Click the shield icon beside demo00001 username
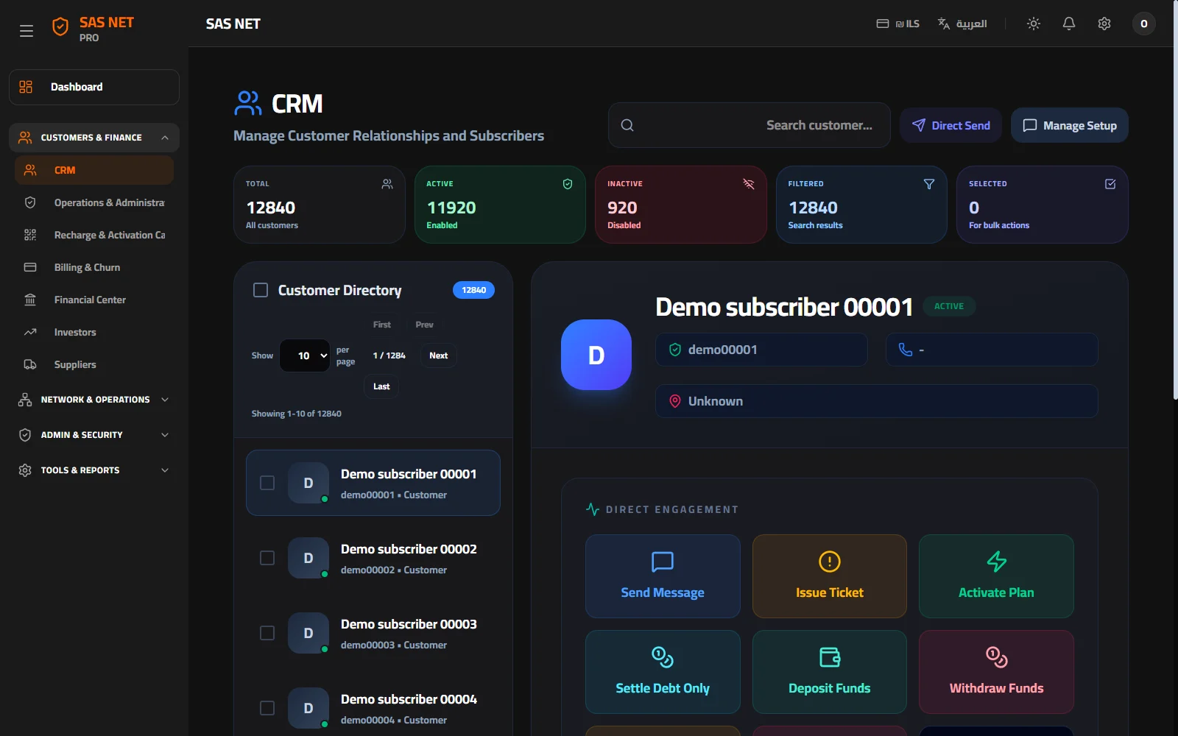The height and width of the screenshot is (736, 1178). (674, 350)
